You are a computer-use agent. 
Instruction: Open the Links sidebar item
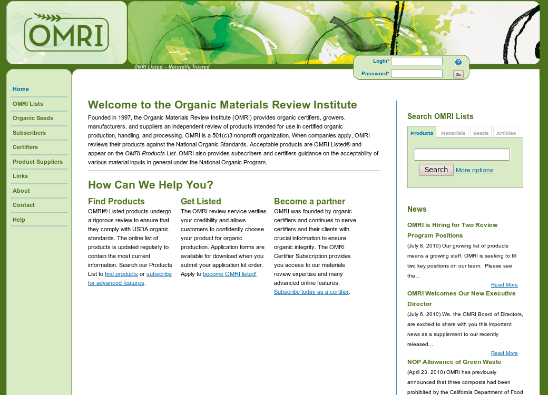[x=20, y=176]
